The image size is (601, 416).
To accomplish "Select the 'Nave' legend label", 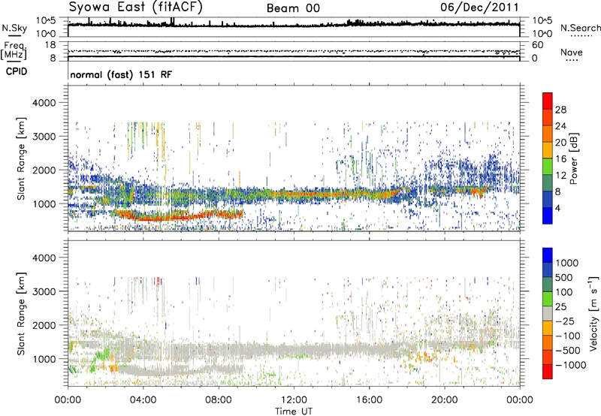I will tap(571, 52).
